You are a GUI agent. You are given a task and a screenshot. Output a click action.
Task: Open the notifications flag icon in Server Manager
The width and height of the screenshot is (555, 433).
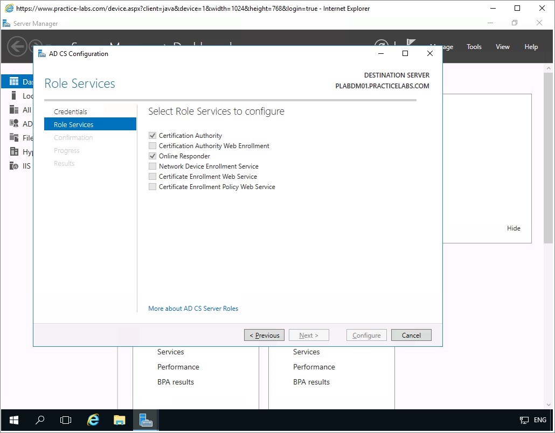coord(411,43)
